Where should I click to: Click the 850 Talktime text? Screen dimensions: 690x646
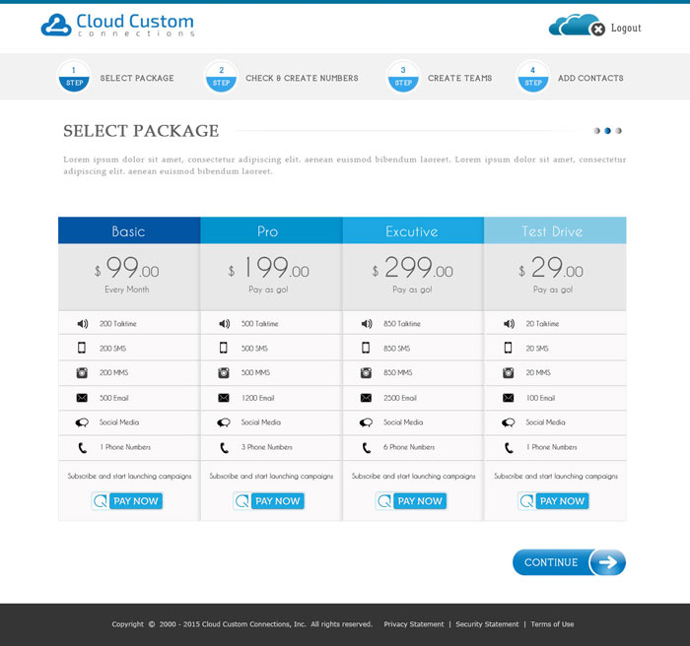[402, 324]
